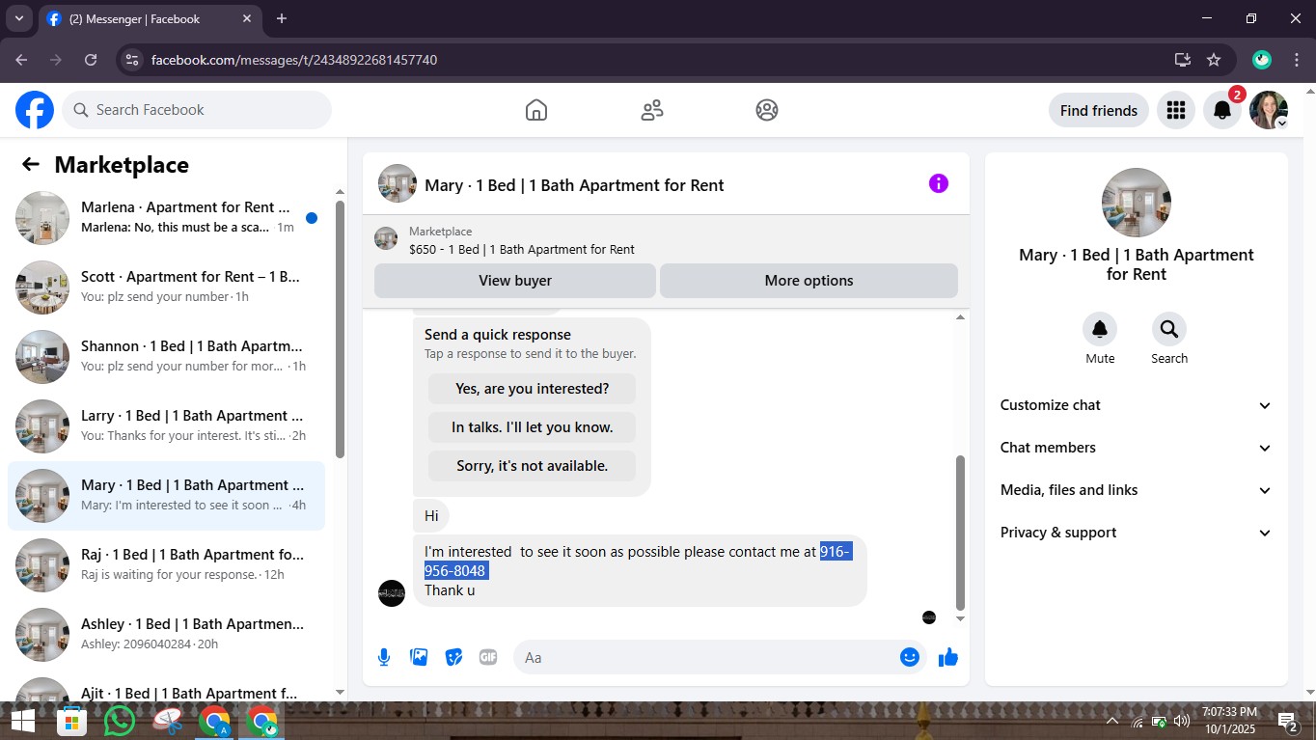The height and width of the screenshot is (740, 1316).
Task: Expand Media, files and links section
Action: point(1137,490)
